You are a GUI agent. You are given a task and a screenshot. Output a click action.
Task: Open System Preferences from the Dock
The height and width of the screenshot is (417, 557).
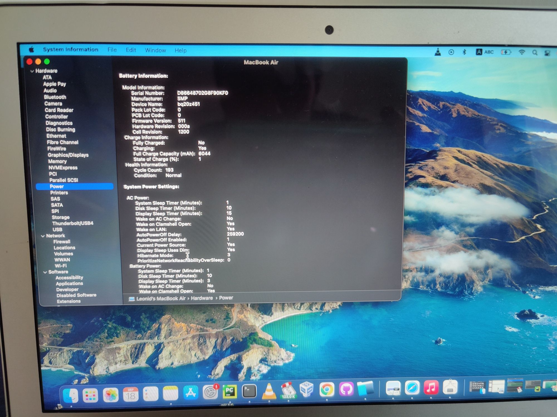(x=211, y=392)
